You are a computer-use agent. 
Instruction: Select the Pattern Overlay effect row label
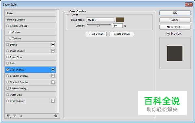click(x=18, y=88)
